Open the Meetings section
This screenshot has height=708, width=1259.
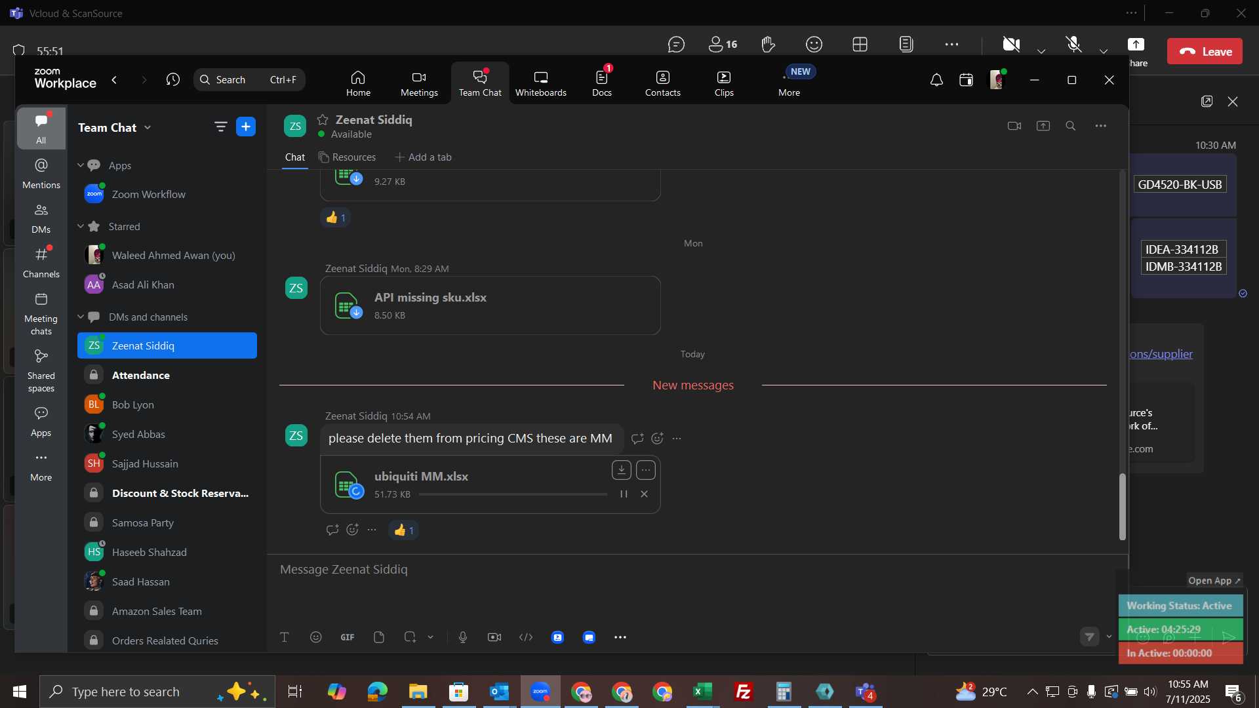(x=419, y=83)
